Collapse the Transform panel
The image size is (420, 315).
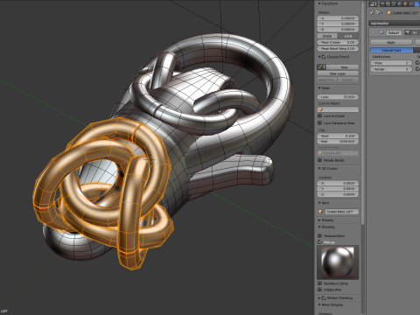tap(319, 3)
